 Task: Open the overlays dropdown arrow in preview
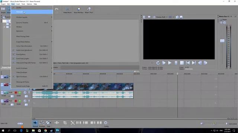coord(173,17)
